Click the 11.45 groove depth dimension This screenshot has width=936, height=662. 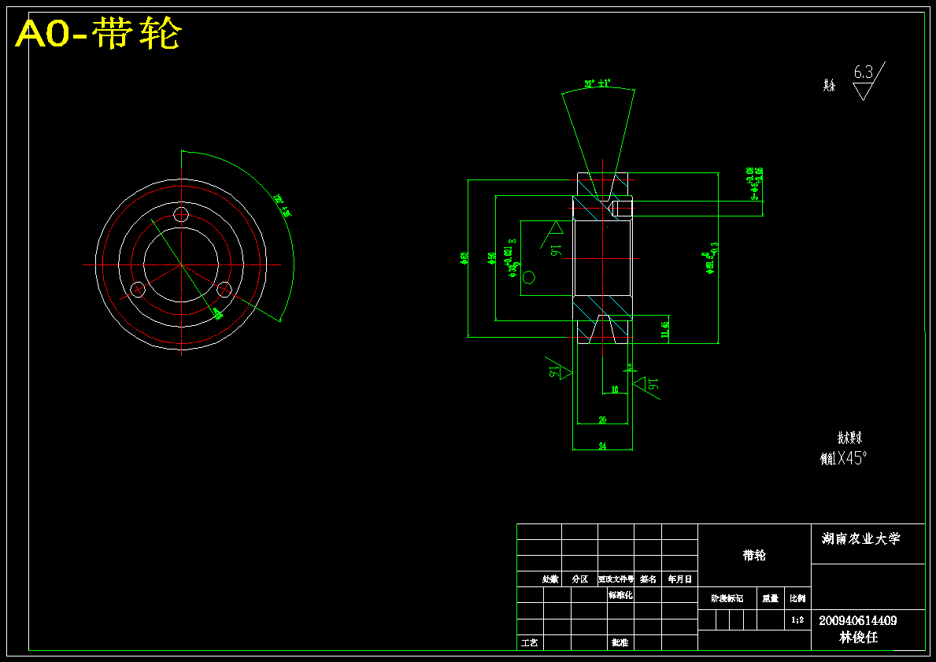(x=664, y=329)
